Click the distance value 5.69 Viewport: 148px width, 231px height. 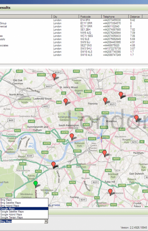click(x=133, y=39)
